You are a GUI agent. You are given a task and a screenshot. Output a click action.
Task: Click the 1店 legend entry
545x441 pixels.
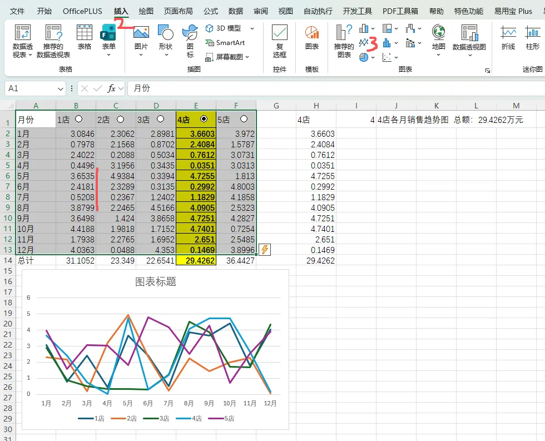click(x=91, y=418)
